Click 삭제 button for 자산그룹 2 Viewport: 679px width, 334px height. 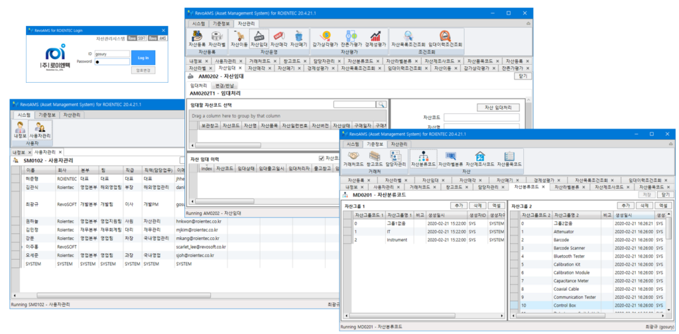click(645, 205)
